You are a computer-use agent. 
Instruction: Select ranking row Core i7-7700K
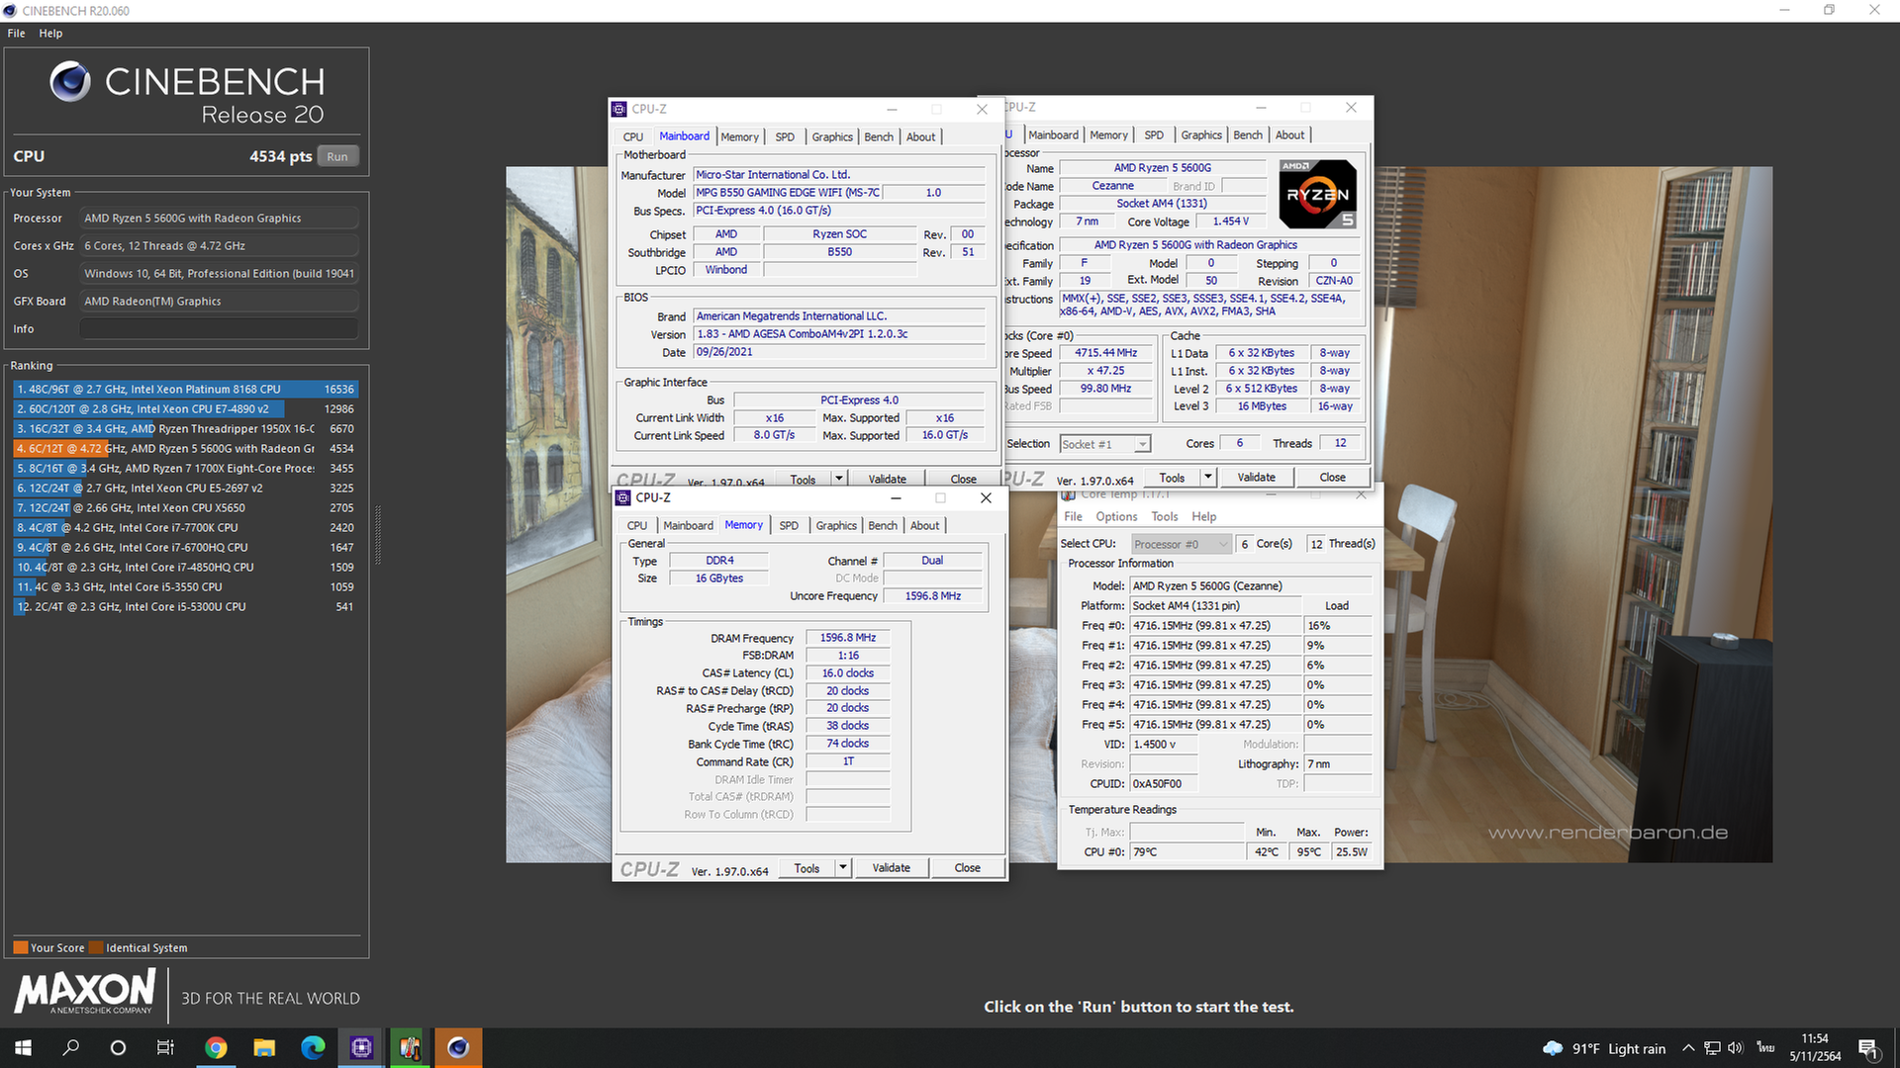tap(185, 527)
